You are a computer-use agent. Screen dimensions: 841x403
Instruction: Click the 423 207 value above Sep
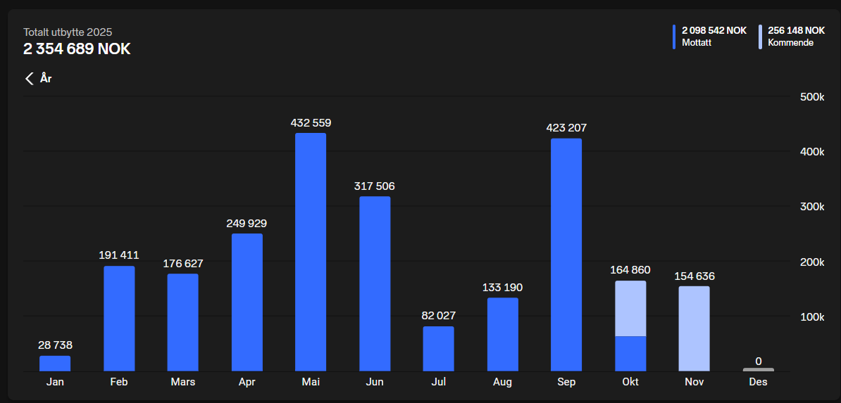[566, 128]
